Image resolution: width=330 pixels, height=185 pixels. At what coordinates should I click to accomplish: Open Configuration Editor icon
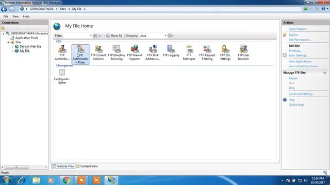click(x=62, y=77)
